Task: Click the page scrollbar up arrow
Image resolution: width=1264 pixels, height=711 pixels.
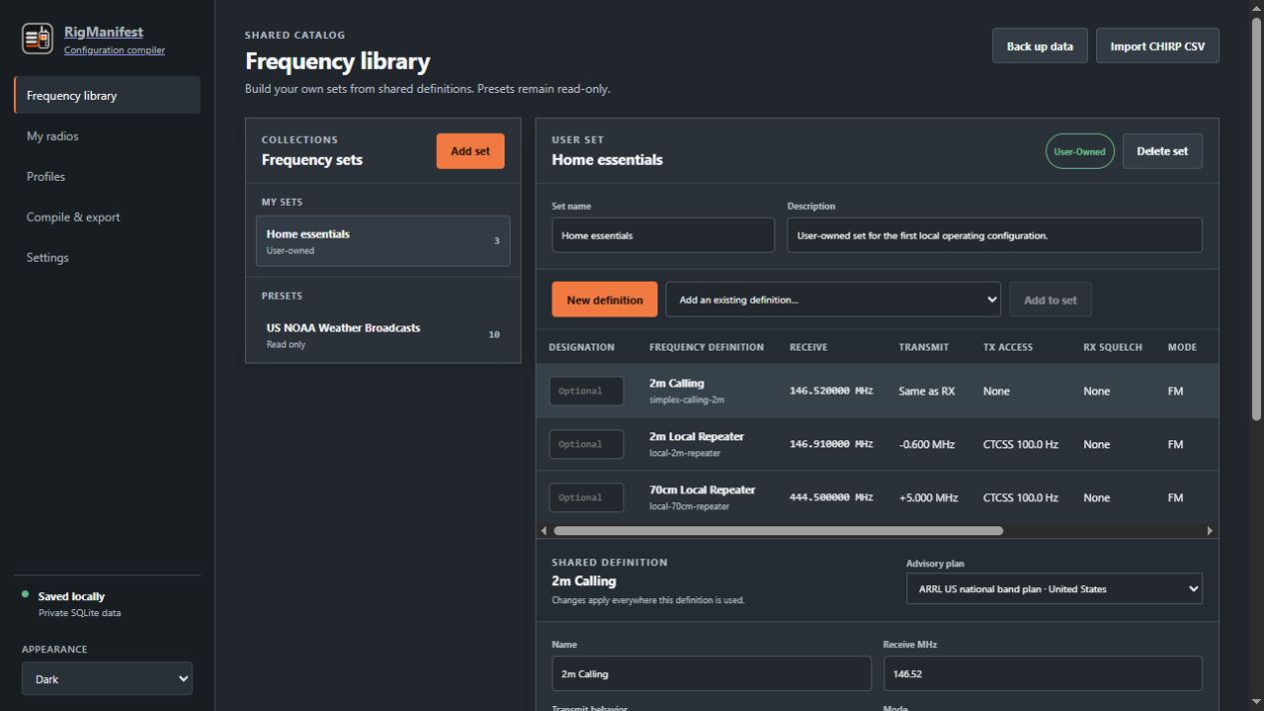Action: tap(1256, 8)
